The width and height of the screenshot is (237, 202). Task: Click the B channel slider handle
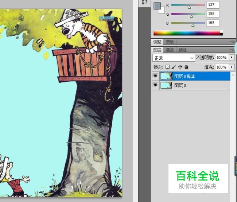[193, 25]
